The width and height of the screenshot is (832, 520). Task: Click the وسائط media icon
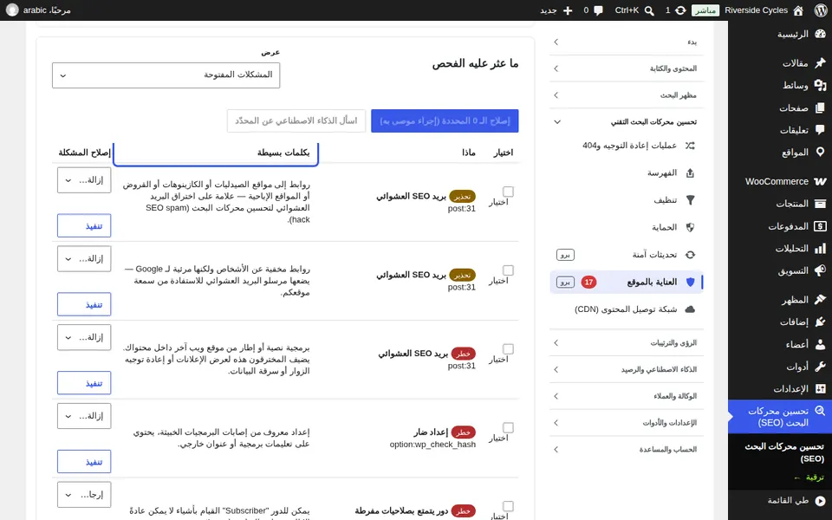point(821,86)
